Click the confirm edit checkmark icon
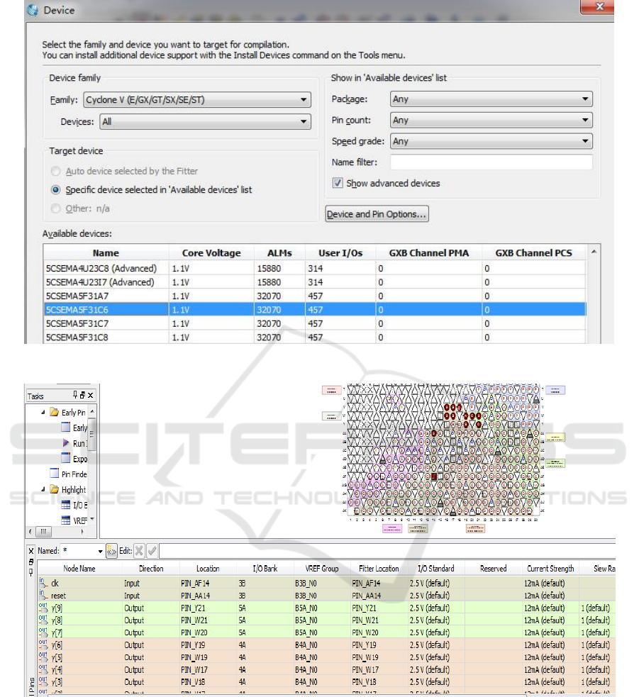 pyautogui.click(x=152, y=551)
